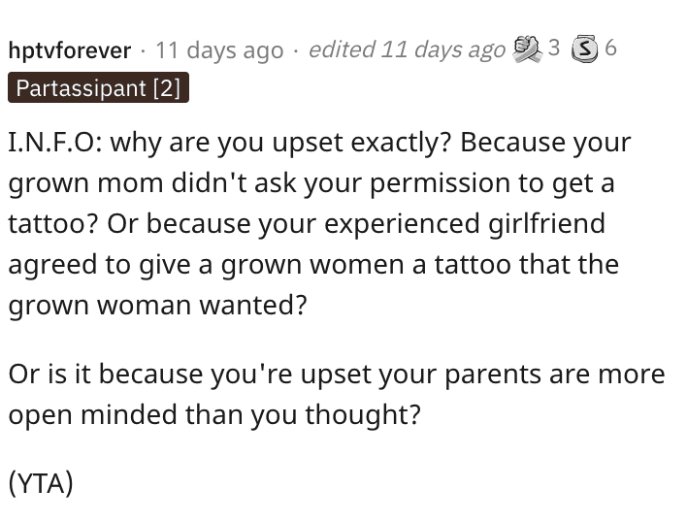Viewport: 687px width, 522px height.
Task: Click the '11 days ago' posted timestamp
Action: coord(220,49)
